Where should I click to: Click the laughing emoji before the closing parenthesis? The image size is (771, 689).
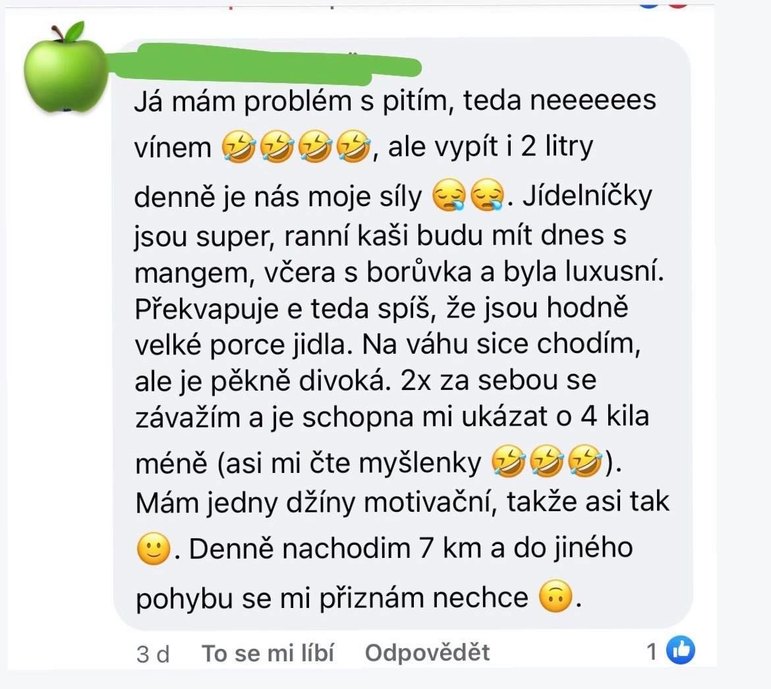coord(585,461)
